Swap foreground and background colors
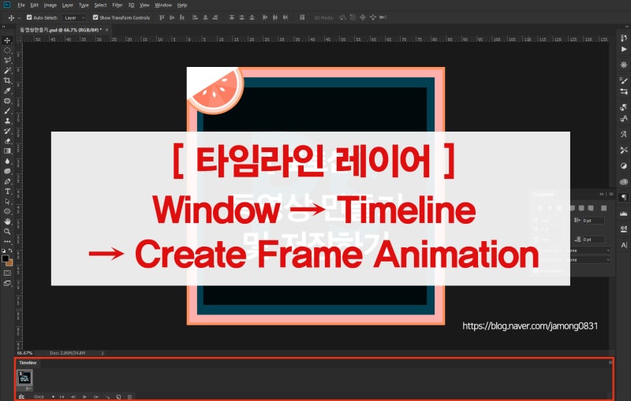Image resolution: width=631 pixels, height=401 pixels. click(10, 251)
